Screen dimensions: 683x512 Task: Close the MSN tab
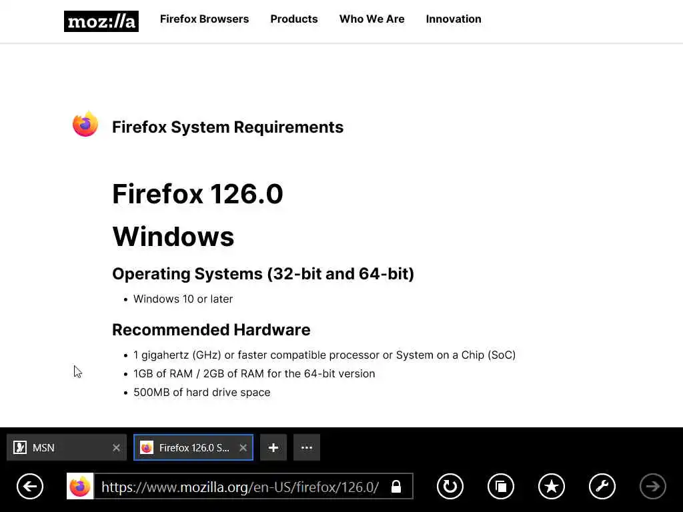click(x=116, y=447)
